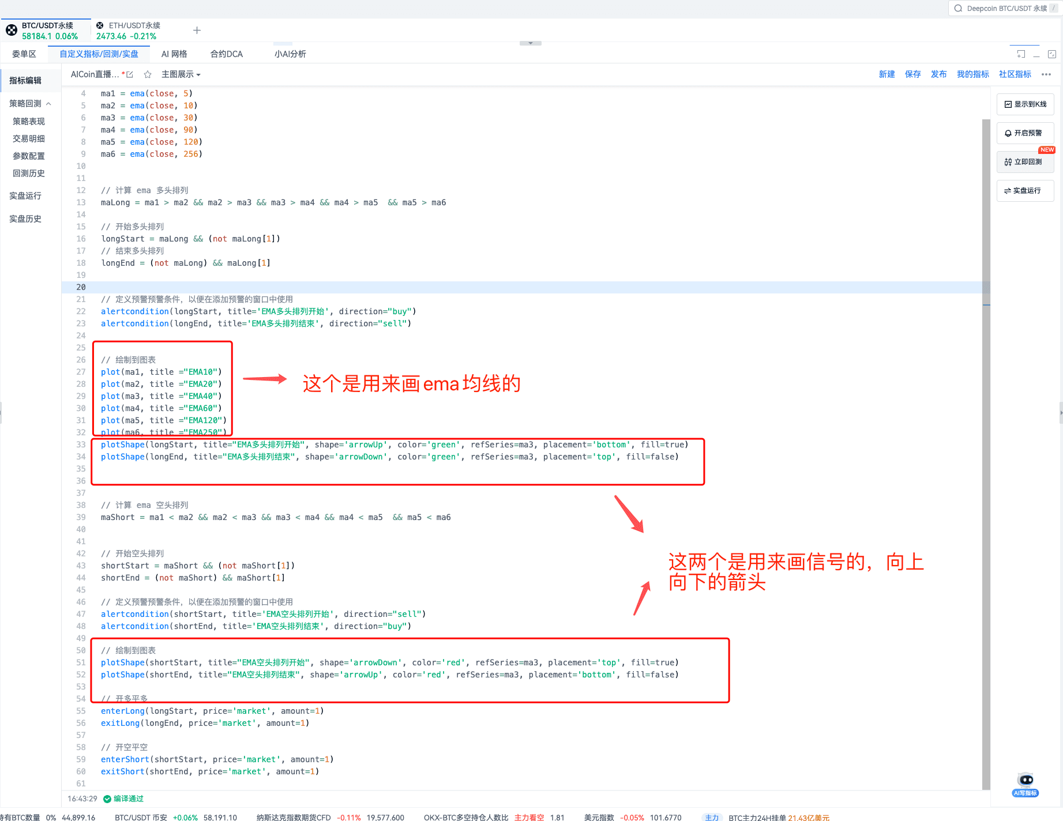Open the AI写指标 robot assistant
The image size is (1063, 821).
pyautogui.click(x=1026, y=785)
